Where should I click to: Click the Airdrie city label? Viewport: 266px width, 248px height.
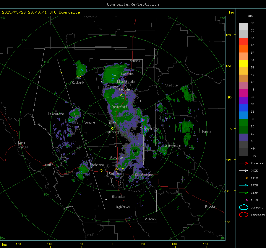point(116,157)
